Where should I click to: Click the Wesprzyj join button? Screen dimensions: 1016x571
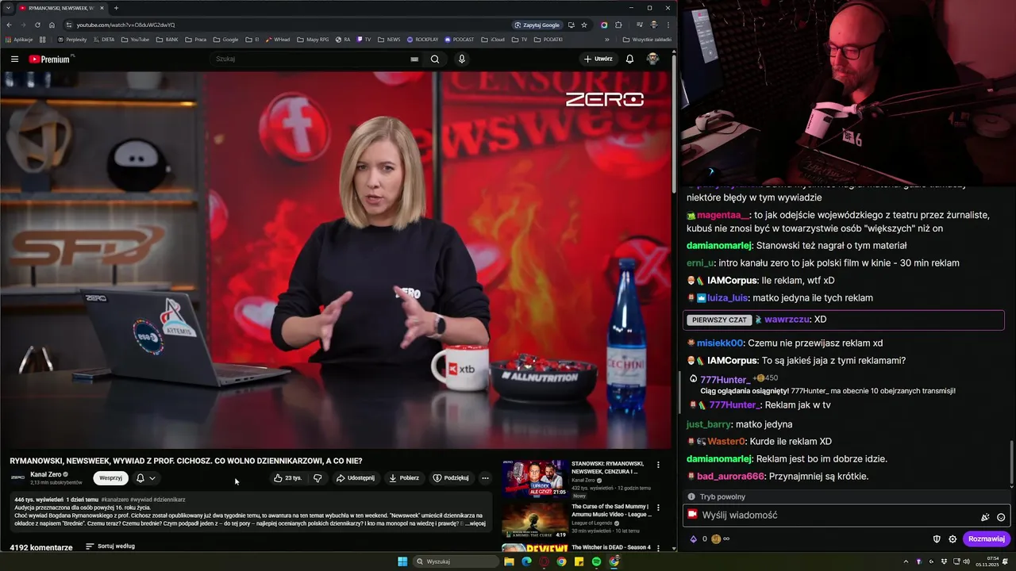110,478
